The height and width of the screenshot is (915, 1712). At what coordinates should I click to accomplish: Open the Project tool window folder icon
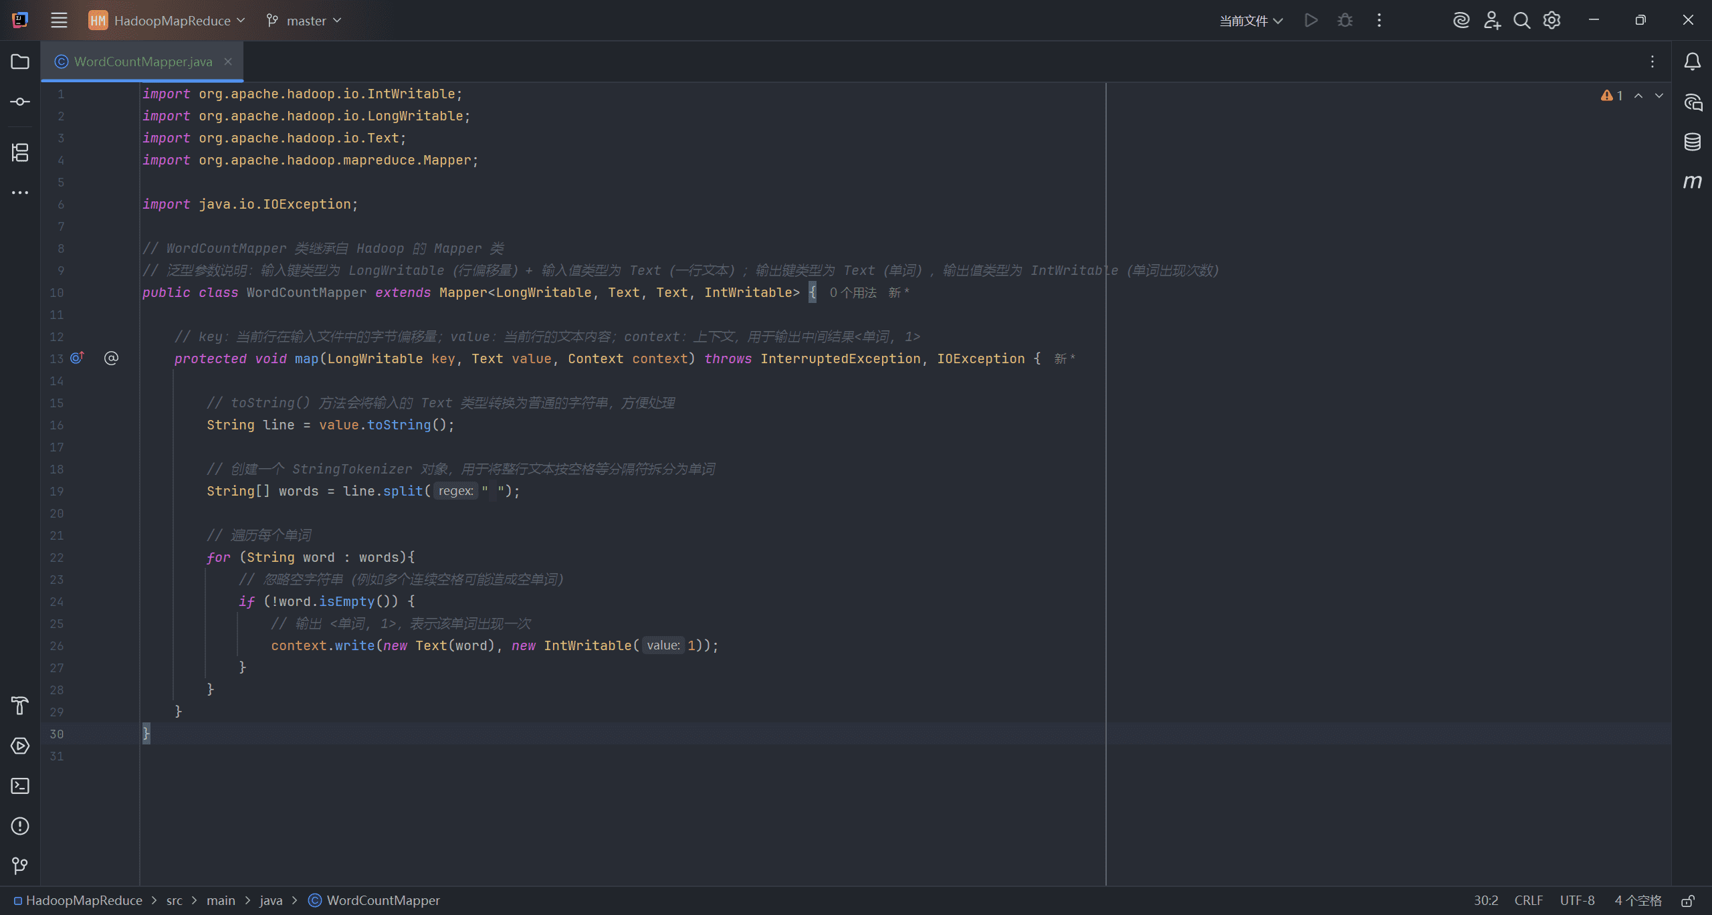pyautogui.click(x=20, y=62)
